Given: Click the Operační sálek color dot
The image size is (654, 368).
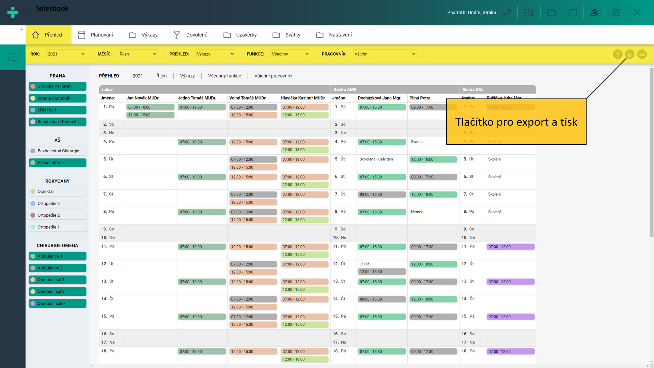Looking at the screenshot, I should tap(33, 304).
